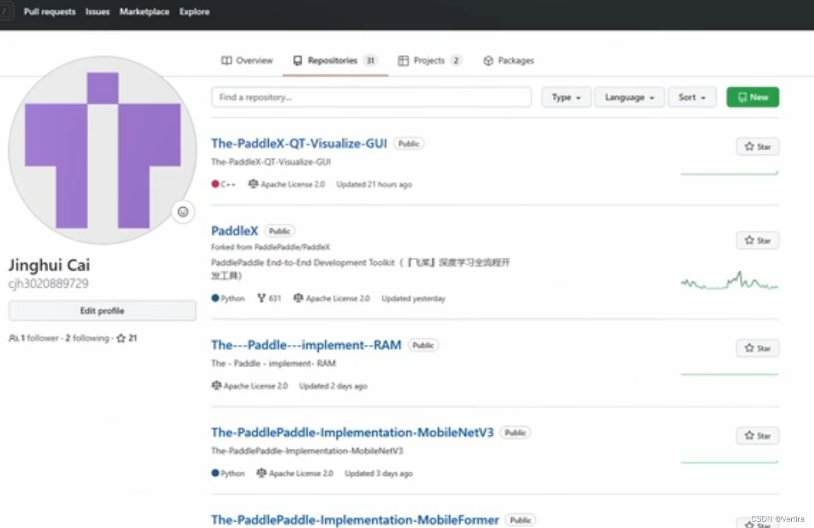Viewport: 814px width, 528px height.
Task: Create a new repository with New button
Action: tap(753, 97)
